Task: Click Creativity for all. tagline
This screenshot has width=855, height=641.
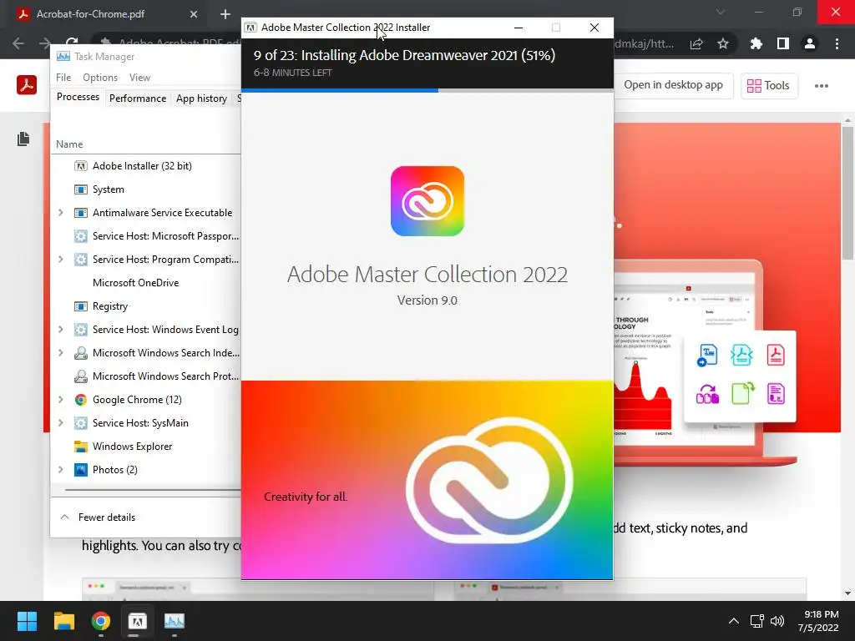Action: pos(306,497)
